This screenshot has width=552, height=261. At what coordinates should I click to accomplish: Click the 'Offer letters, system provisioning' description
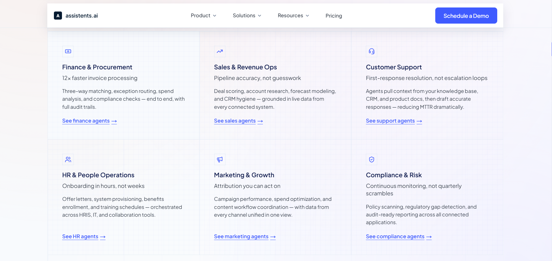122,207
